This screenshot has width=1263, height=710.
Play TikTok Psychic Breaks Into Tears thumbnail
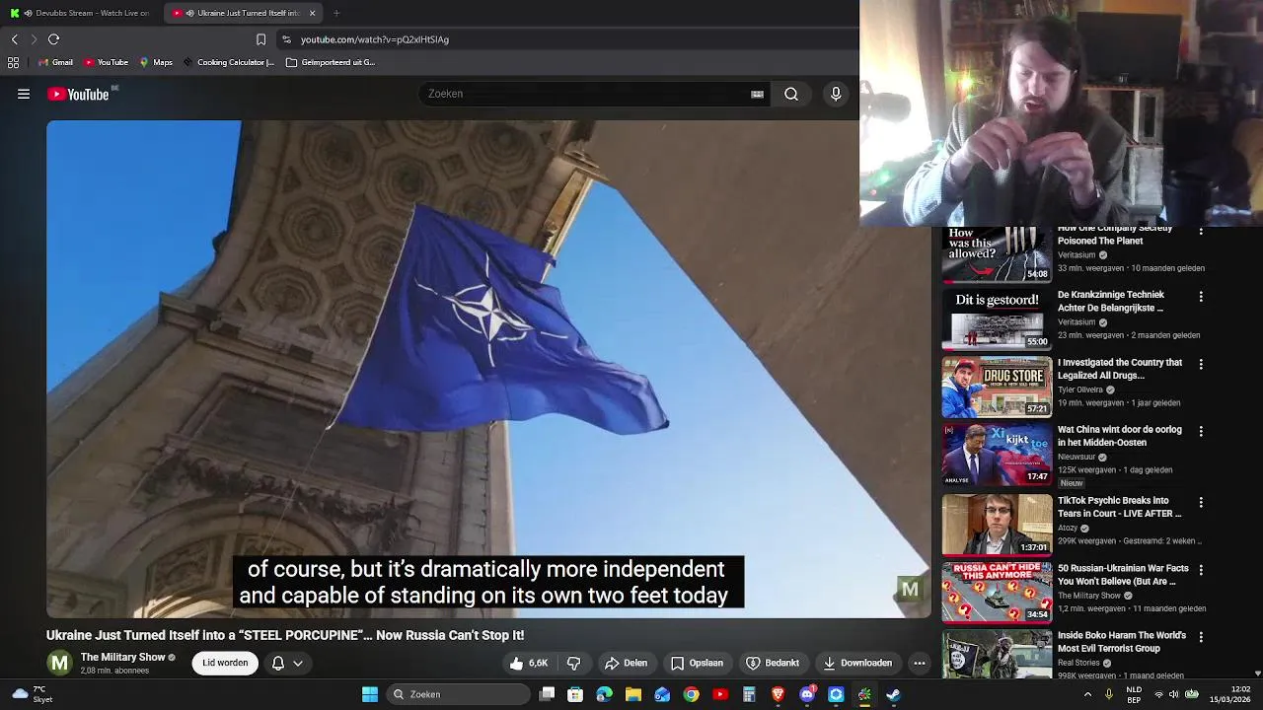click(997, 525)
